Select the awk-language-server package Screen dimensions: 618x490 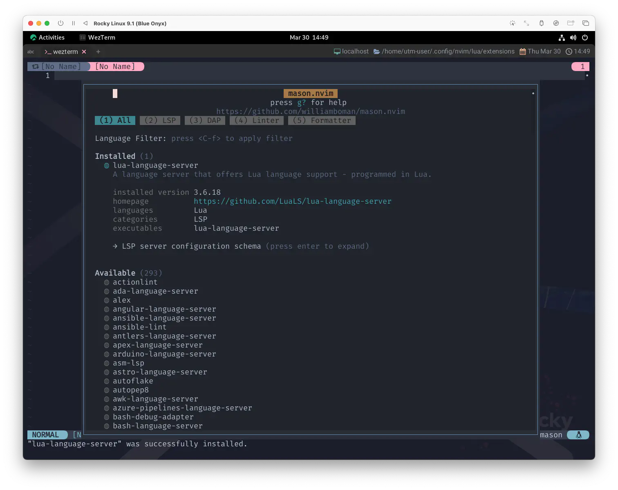coord(155,399)
